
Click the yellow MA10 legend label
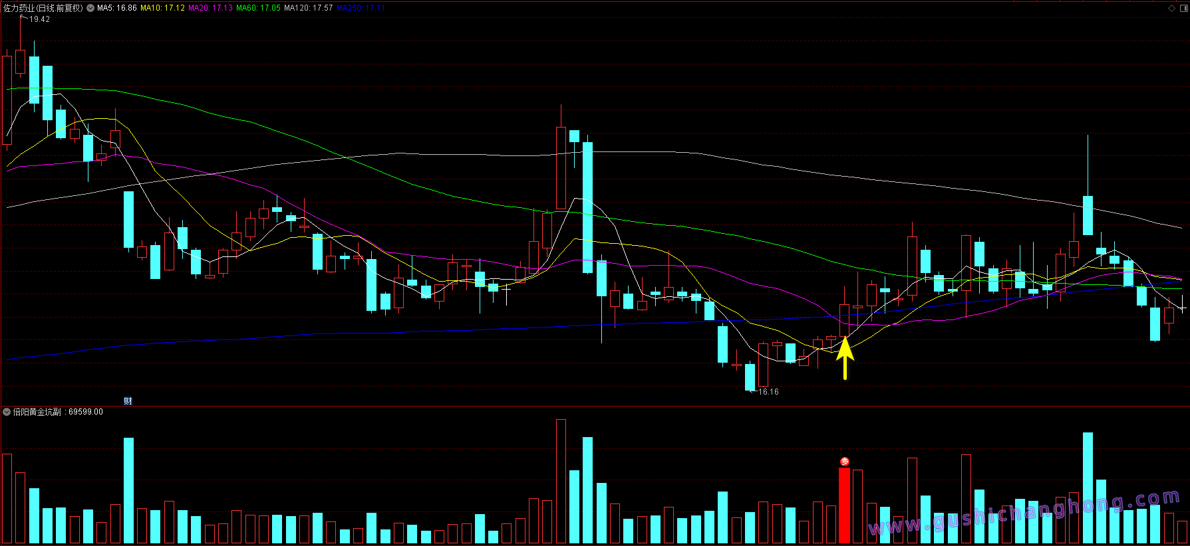coord(162,8)
